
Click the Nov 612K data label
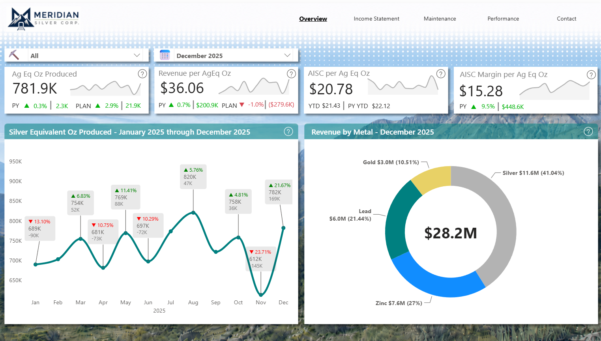coord(260,259)
